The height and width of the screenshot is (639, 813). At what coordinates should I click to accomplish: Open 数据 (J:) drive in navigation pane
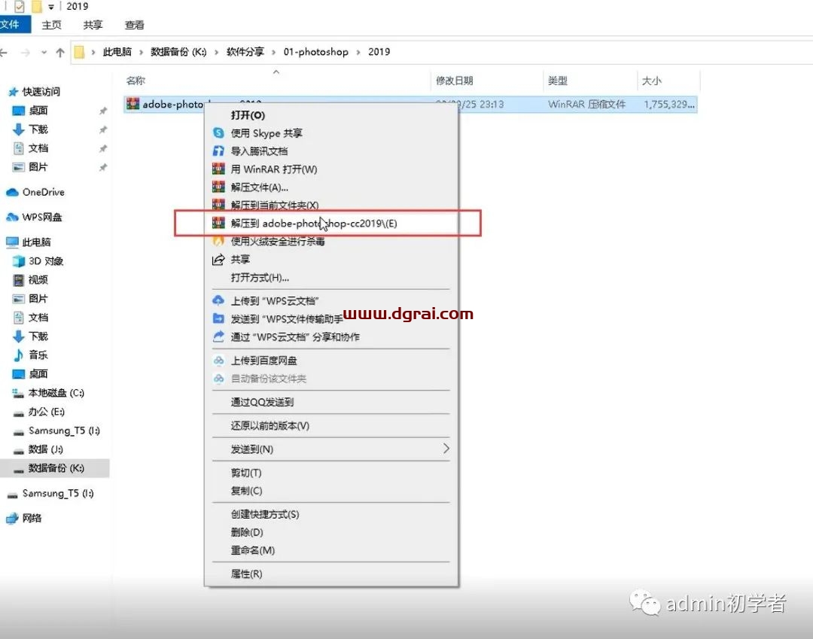[46, 449]
